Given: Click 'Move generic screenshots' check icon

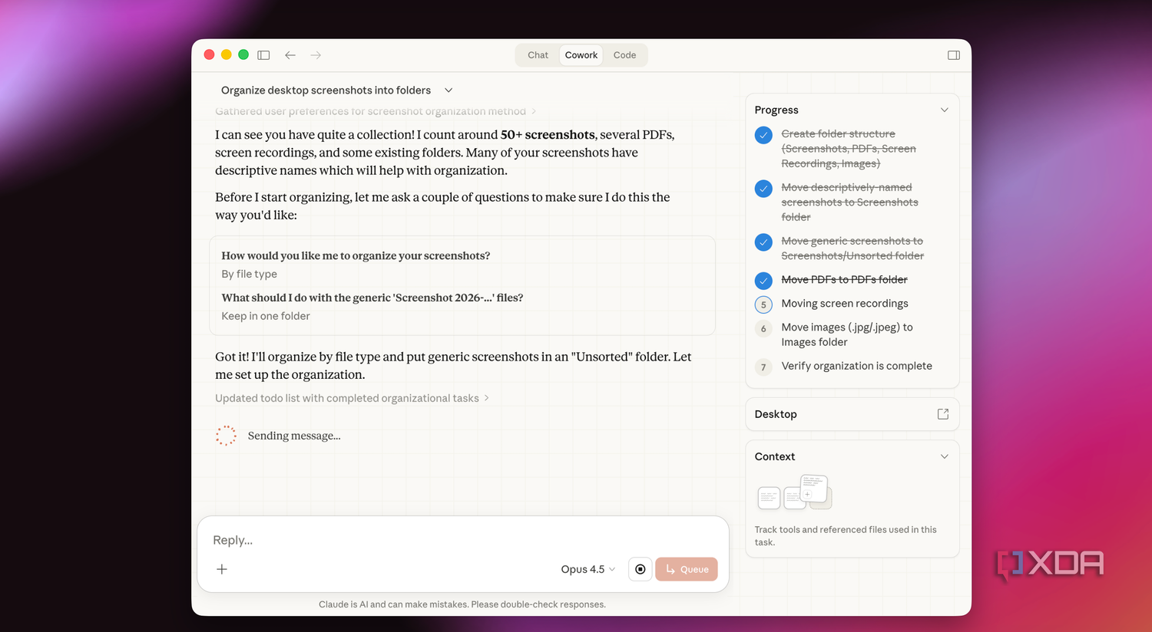Looking at the screenshot, I should [x=763, y=242].
